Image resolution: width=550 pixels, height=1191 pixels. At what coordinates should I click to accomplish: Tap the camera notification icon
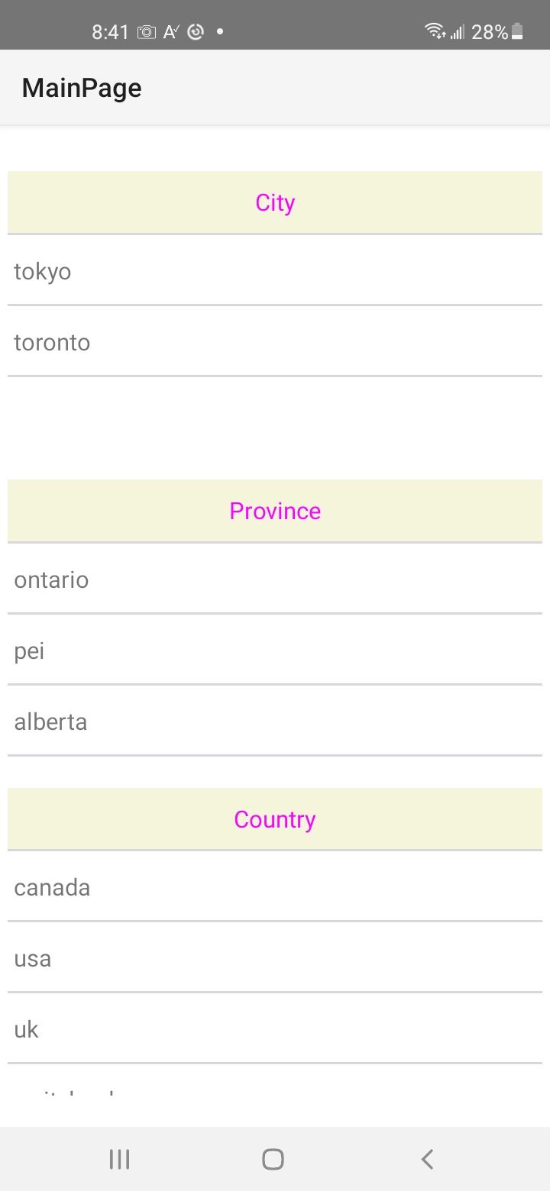pyautogui.click(x=146, y=32)
